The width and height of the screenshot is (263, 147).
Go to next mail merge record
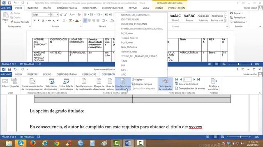(x=194, y=80)
